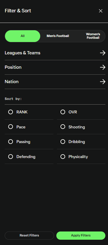Open the Position filter row
This screenshot has width=108, height=245.
click(x=55, y=67)
